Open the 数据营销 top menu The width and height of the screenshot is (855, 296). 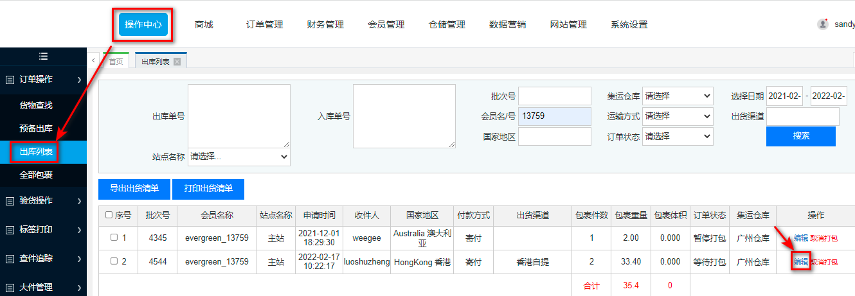(x=508, y=24)
